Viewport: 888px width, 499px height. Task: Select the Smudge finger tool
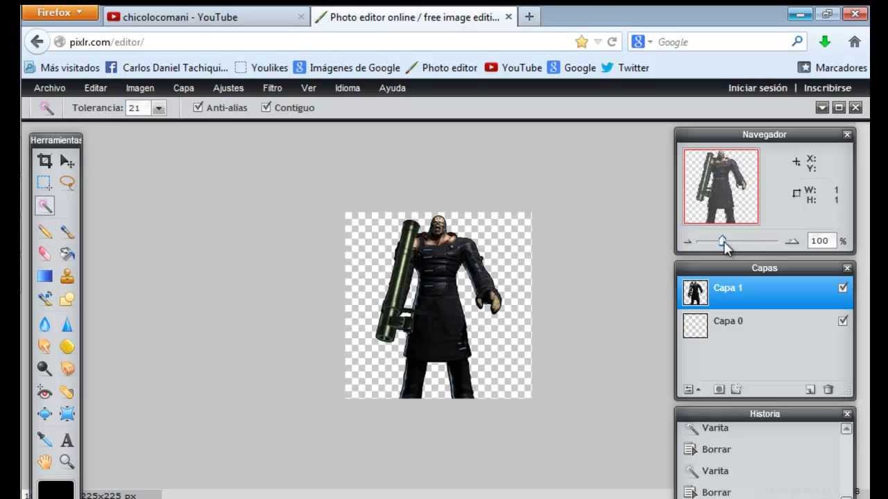click(44, 346)
